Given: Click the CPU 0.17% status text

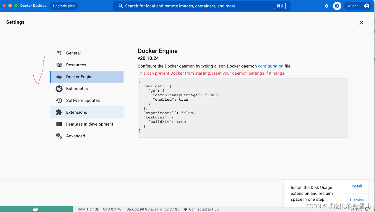Looking at the screenshot, I should 112,209.
